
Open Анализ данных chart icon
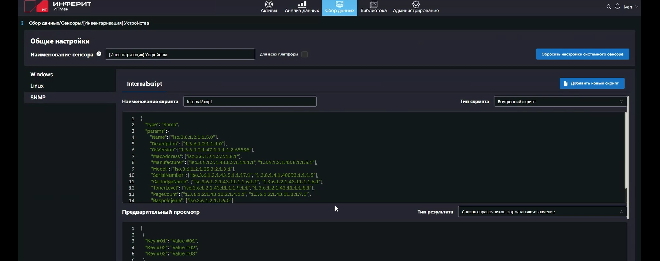point(302,4)
